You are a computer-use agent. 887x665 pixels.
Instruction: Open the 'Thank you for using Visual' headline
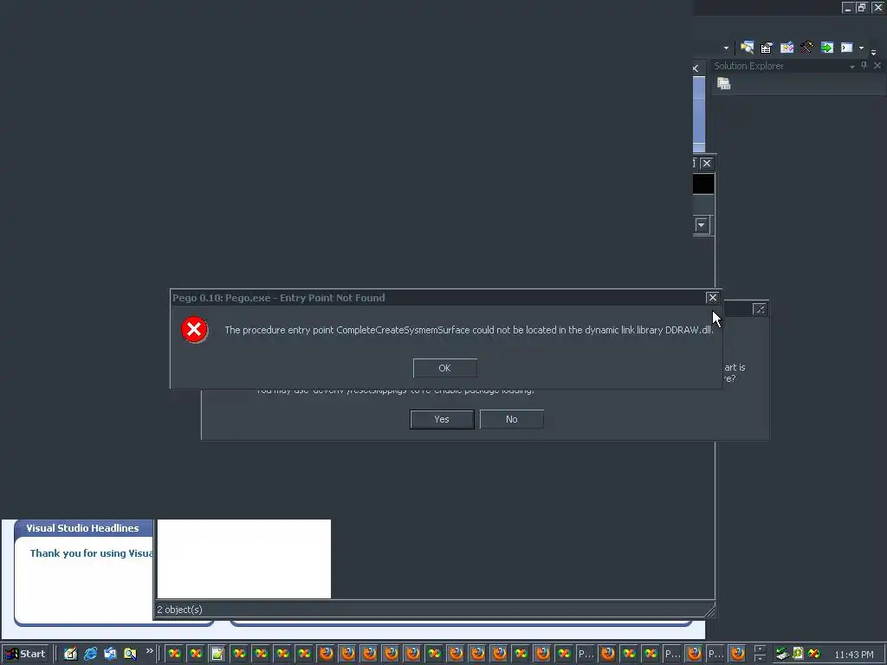(x=91, y=553)
